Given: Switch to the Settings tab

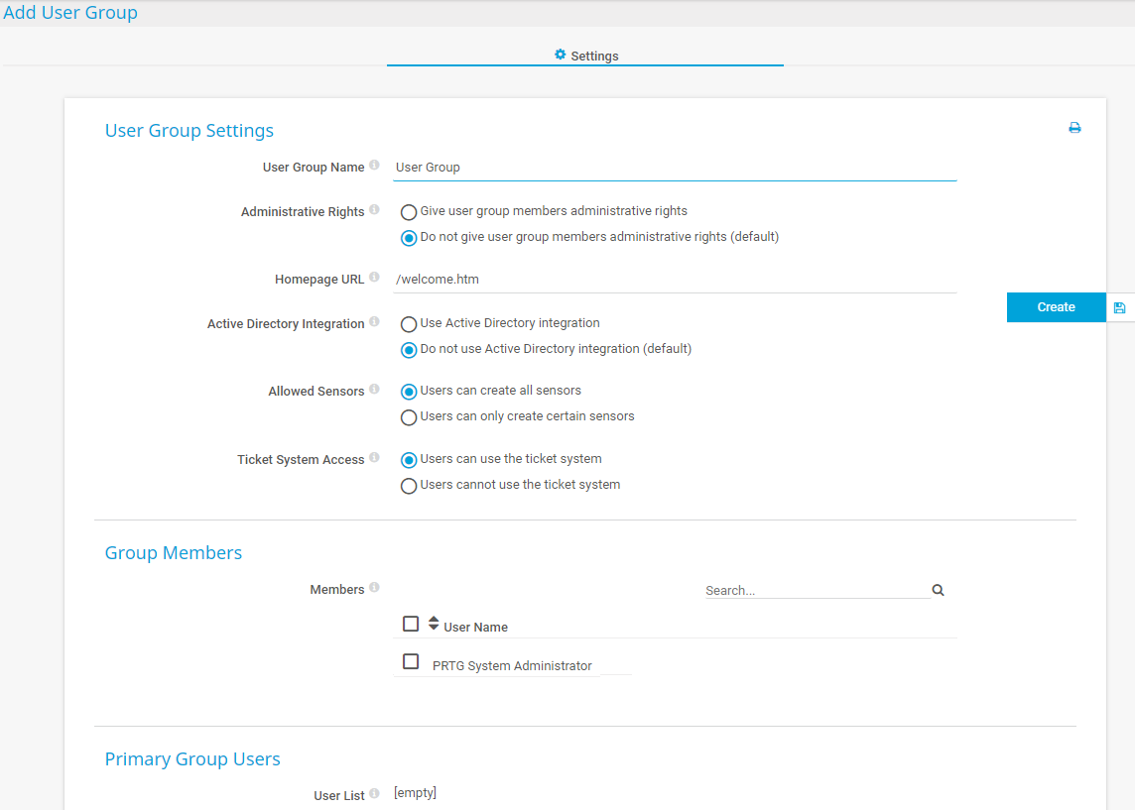Looking at the screenshot, I should tap(585, 56).
